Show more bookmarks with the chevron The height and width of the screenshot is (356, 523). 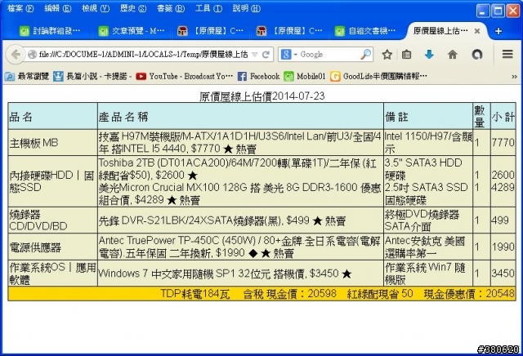(514, 77)
